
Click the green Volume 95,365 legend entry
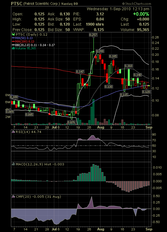[25, 48]
